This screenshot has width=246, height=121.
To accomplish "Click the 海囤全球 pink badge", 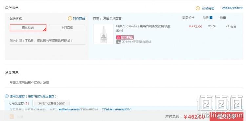I will coord(125,37).
